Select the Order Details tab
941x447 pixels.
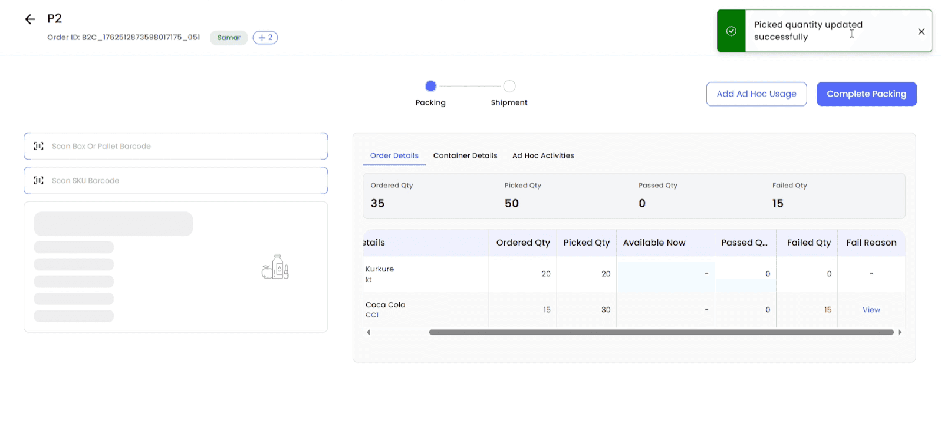(394, 156)
